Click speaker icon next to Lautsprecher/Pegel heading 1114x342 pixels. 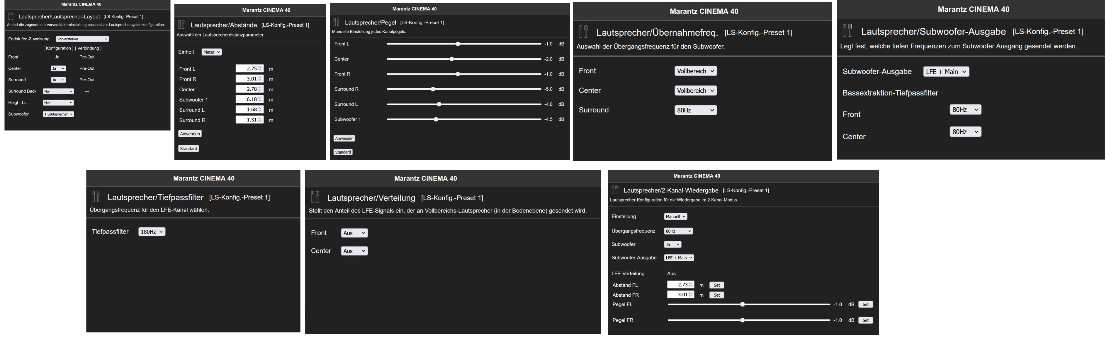[337, 22]
